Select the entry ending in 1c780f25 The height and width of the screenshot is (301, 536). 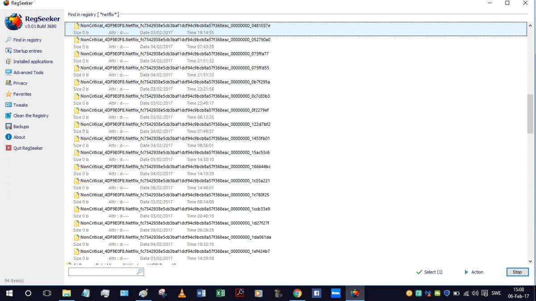[296, 198]
